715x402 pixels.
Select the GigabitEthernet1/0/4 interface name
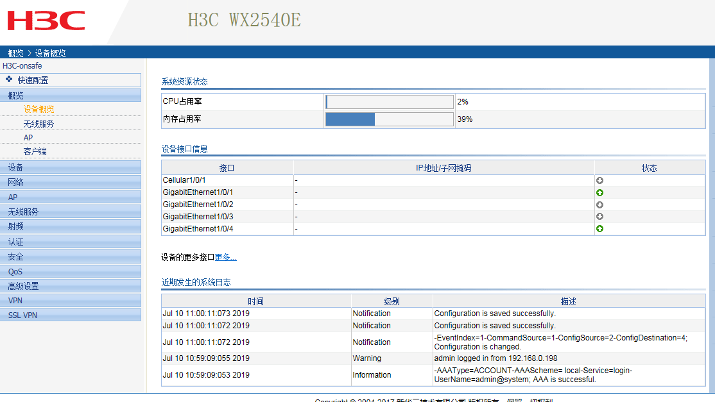[198, 228]
